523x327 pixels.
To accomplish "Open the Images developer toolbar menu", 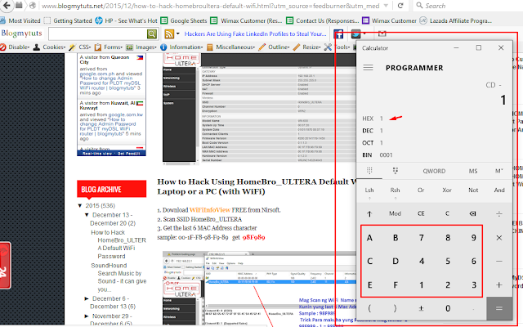I will pos(141,47).
